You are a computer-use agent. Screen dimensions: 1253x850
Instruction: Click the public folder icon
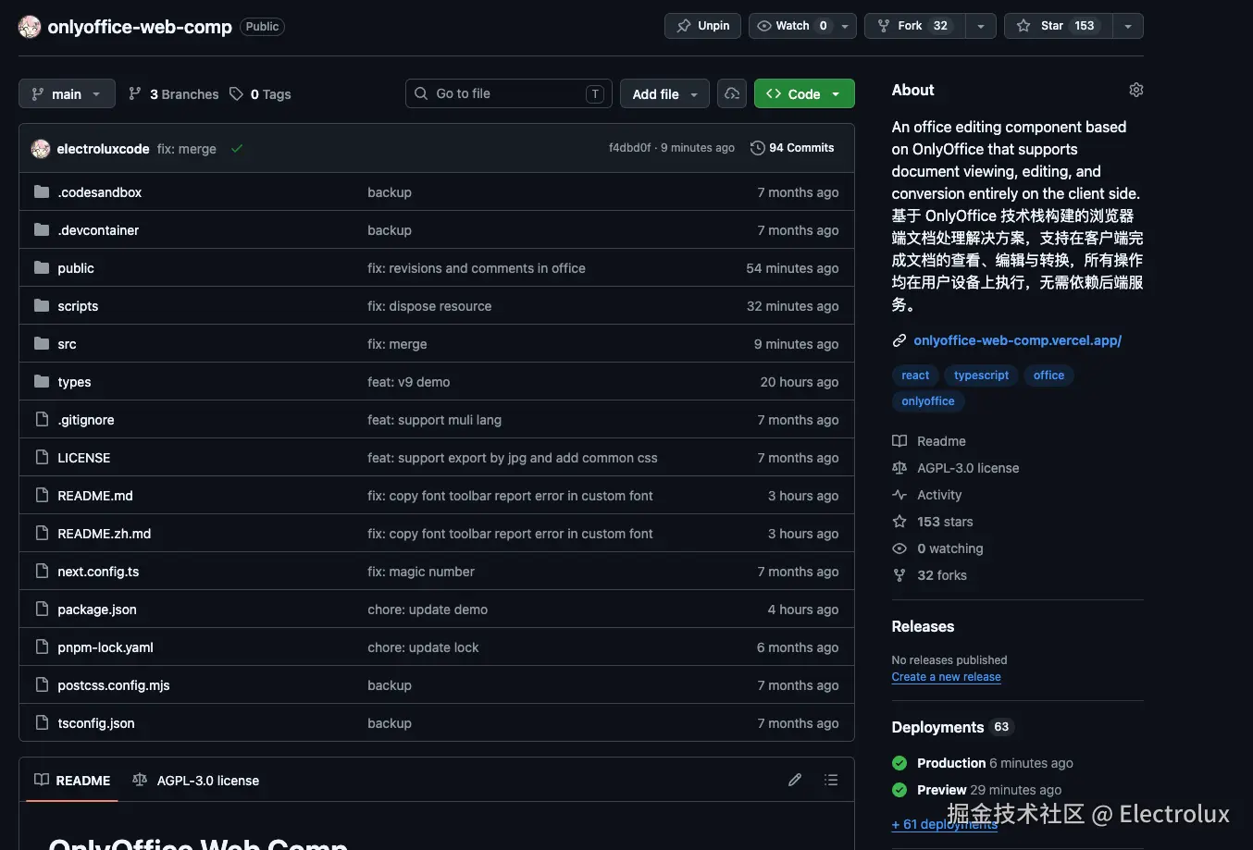coord(42,267)
